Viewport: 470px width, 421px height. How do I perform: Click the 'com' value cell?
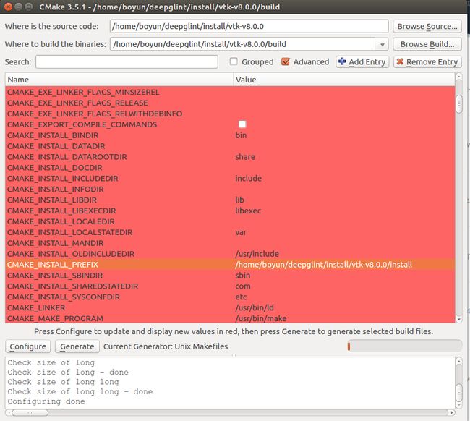[x=243, y=286]
